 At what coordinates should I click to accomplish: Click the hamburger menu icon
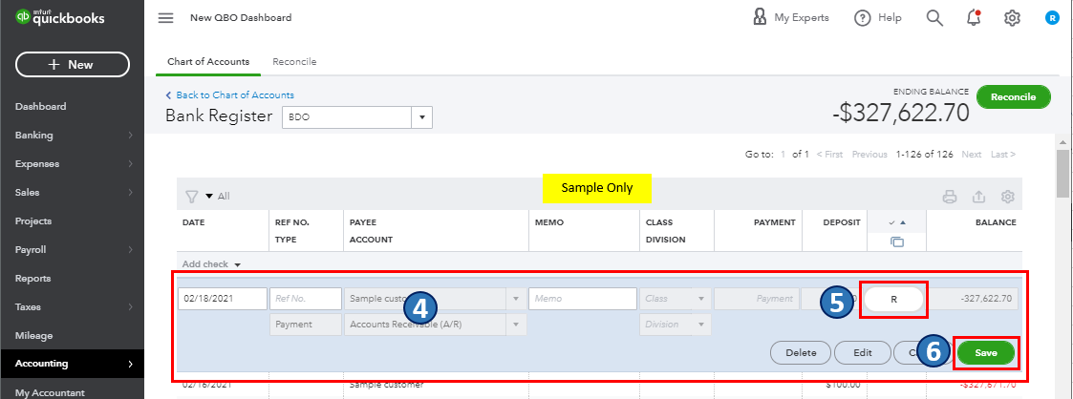[166, 18]
